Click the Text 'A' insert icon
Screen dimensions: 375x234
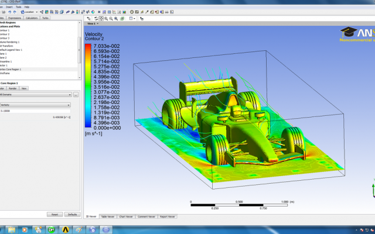pos(119,12)
